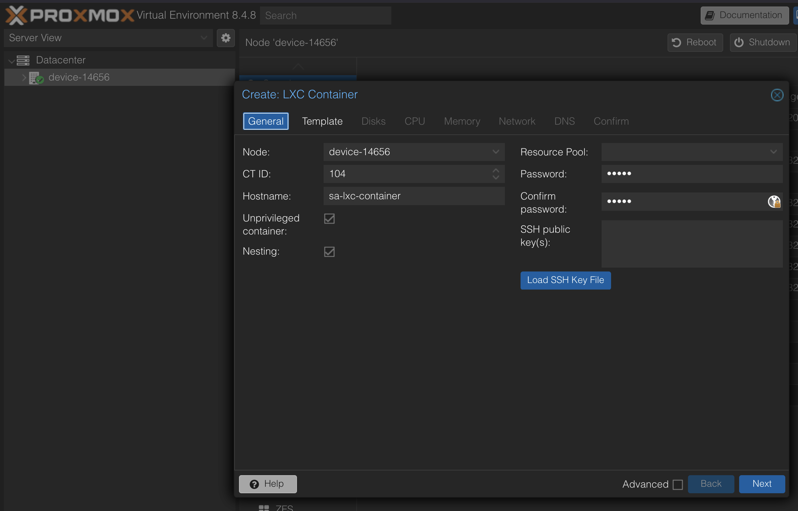Select the device-14656 node icon
Viewport: 798px width, 511px height.
pyautogui.click(x=36, y=78)
